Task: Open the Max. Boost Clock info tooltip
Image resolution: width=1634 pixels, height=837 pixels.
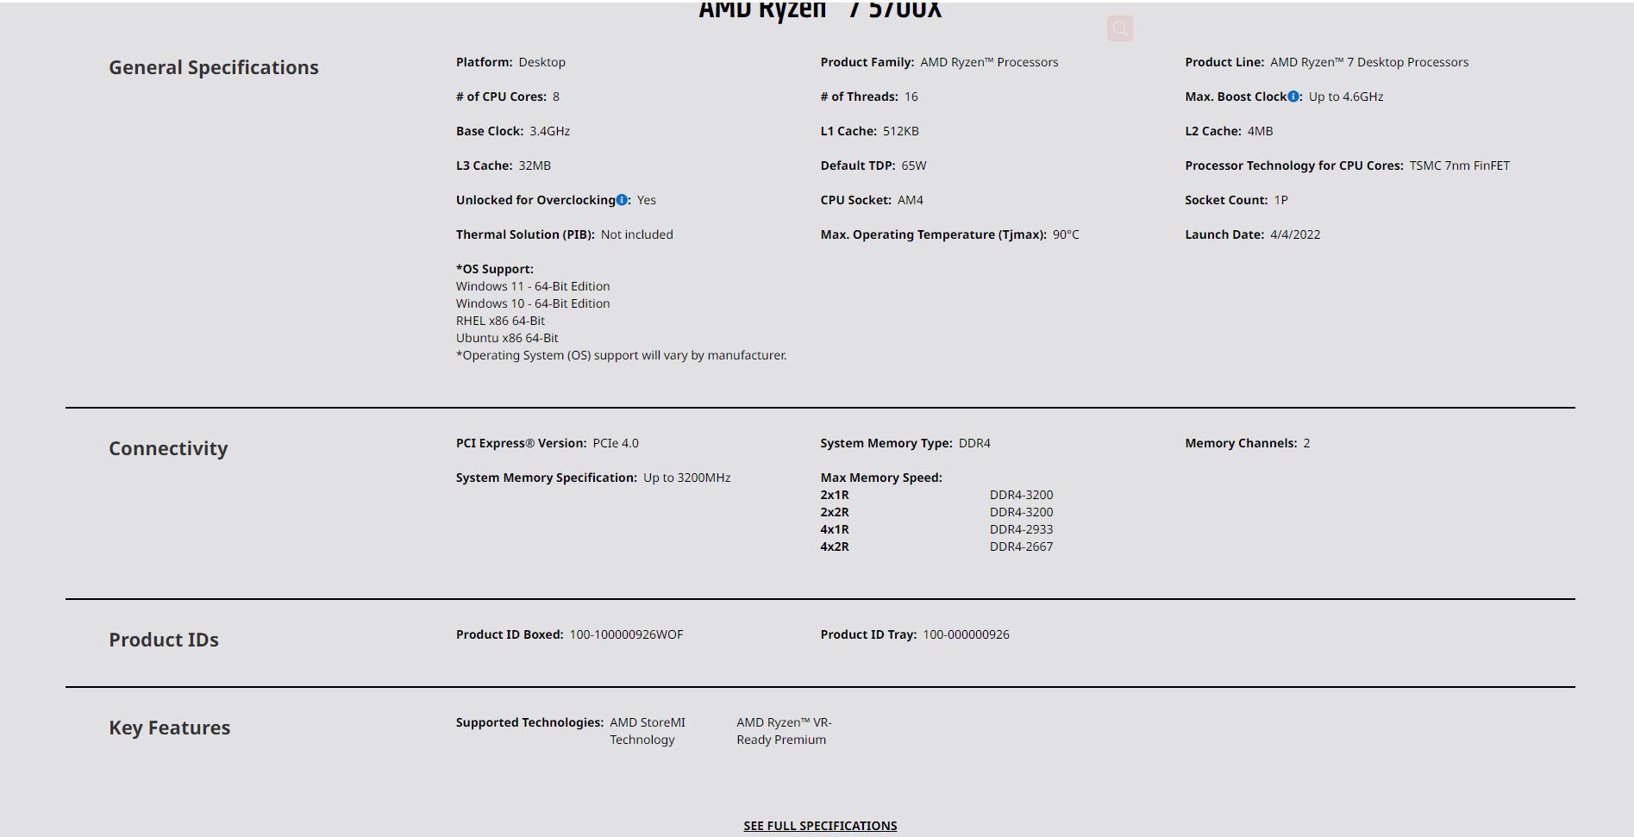Action: point(1293,97)
